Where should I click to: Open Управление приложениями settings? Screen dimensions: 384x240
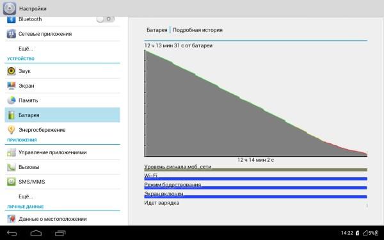(x=63, y=152)
